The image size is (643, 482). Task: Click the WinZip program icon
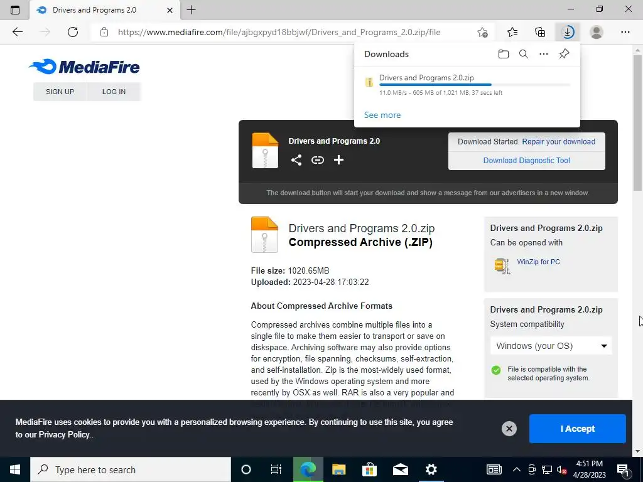502,265
